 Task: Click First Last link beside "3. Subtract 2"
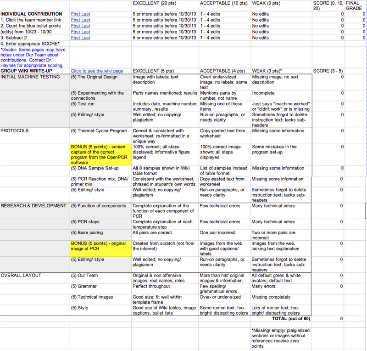[x=80, y=38]
